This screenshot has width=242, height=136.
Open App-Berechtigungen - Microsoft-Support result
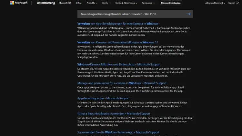pyautogui.click(x=103, y=98)
